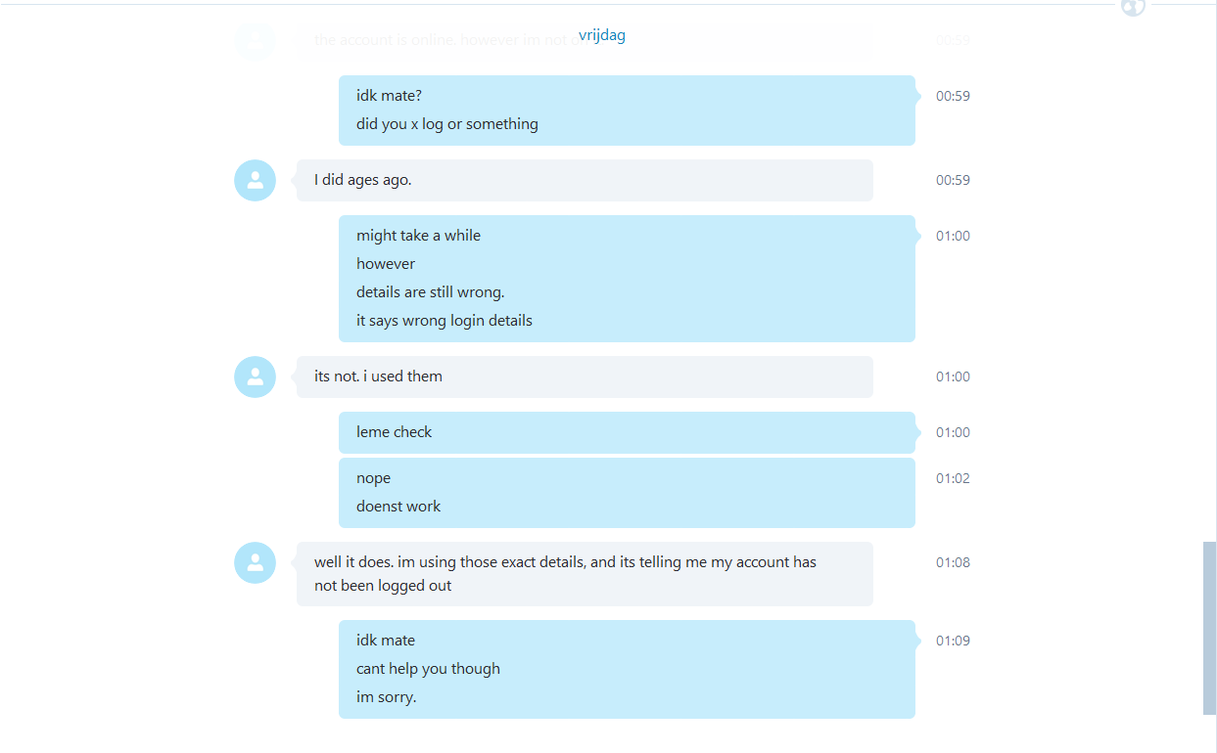Click the 01:09 timestamp next to "idk mate"
The width and height of the screenshot is (1217, 753).
953,641
